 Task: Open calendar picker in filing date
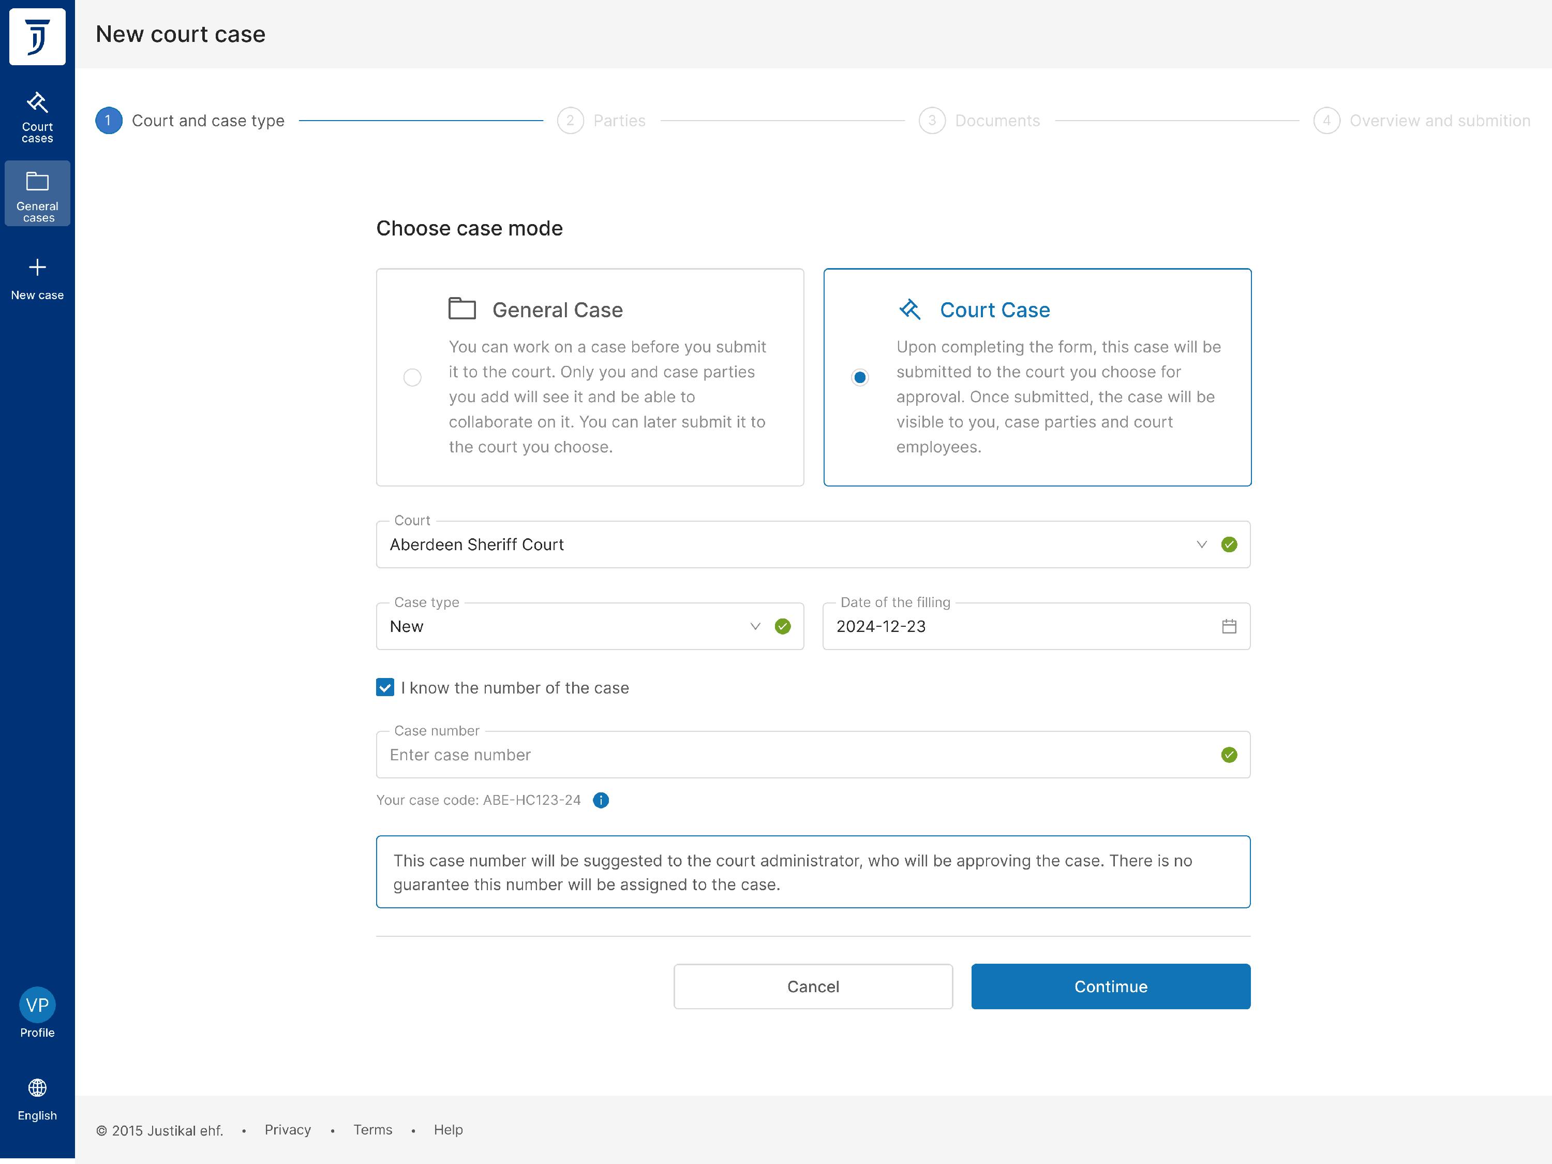tap(1229, 626)
